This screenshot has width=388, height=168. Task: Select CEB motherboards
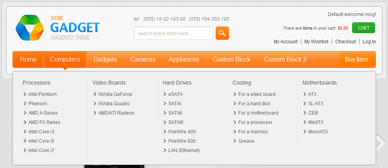313,113
